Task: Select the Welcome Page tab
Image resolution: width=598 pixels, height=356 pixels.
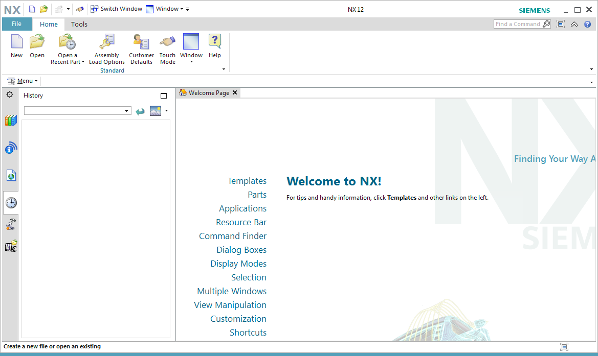Action: point(209,93)
